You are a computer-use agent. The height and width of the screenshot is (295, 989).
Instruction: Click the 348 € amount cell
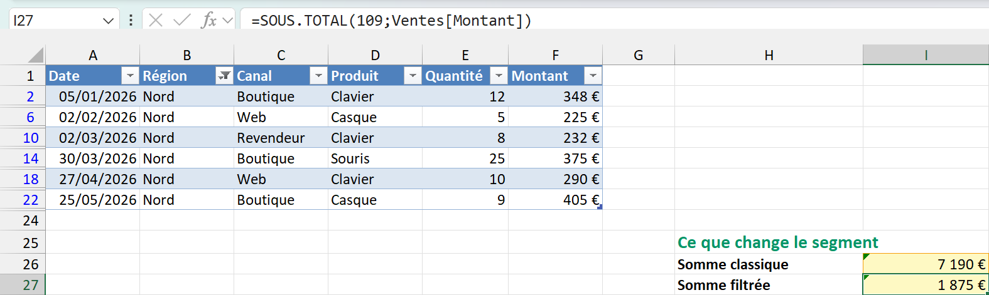coord(556,96)
